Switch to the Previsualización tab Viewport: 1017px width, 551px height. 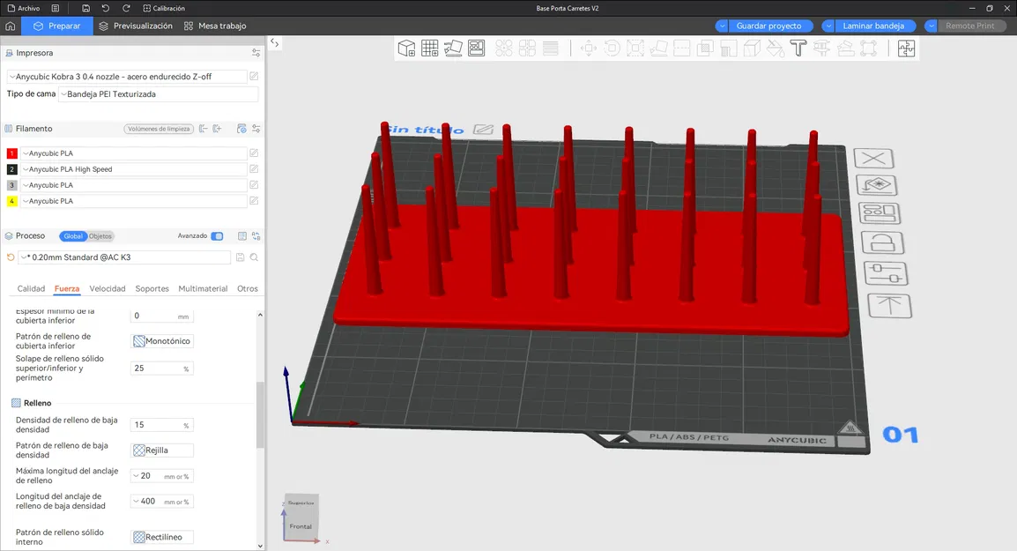click(136, 26)
